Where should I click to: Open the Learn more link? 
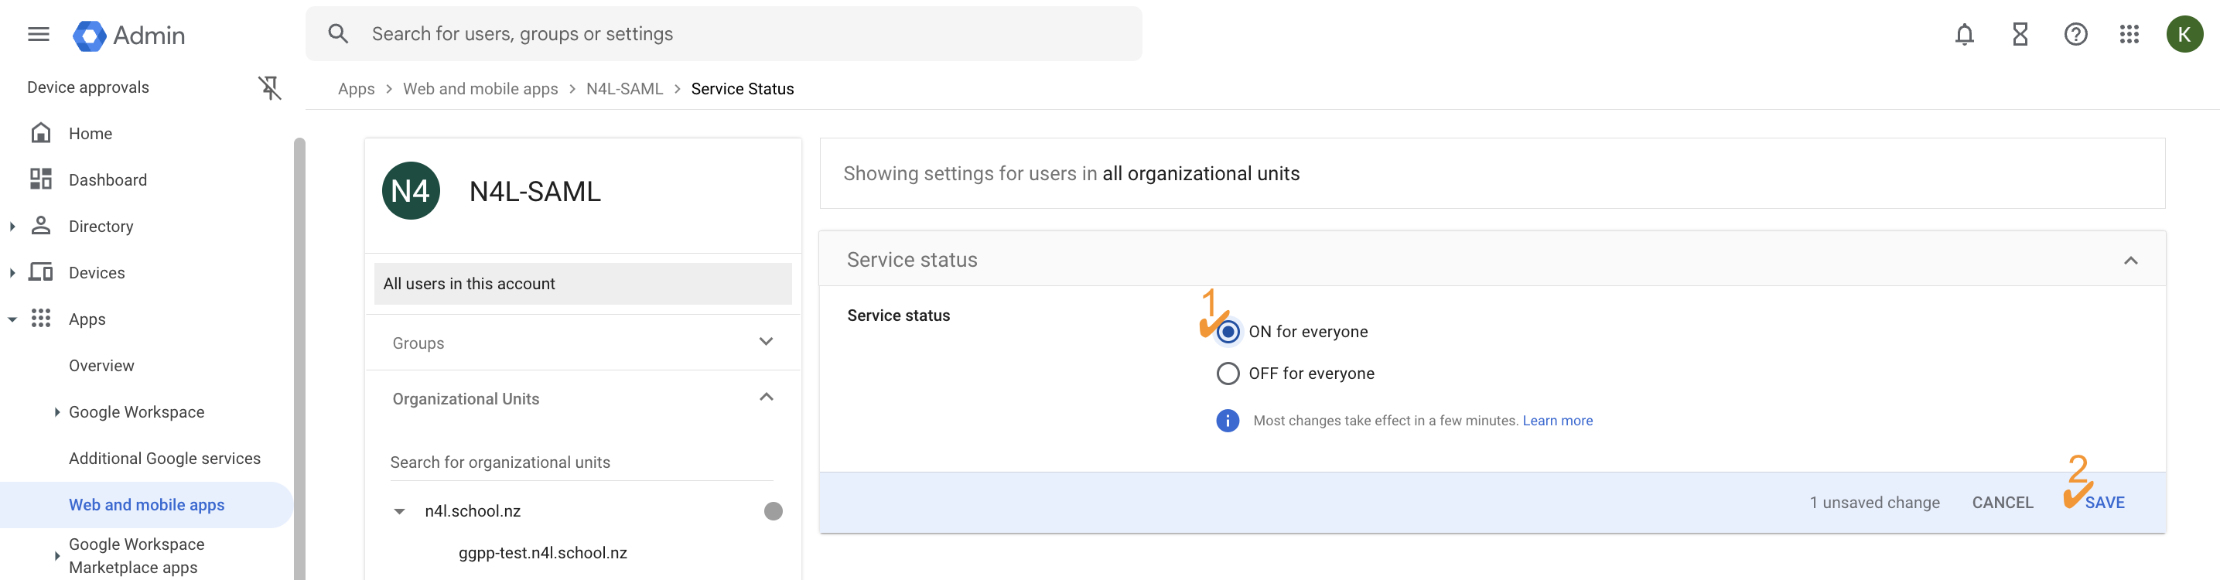point(1556,421)
